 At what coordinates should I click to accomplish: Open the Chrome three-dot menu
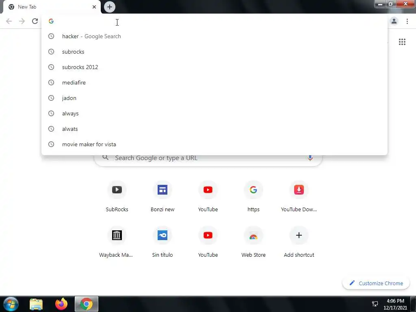coord(407,21)
